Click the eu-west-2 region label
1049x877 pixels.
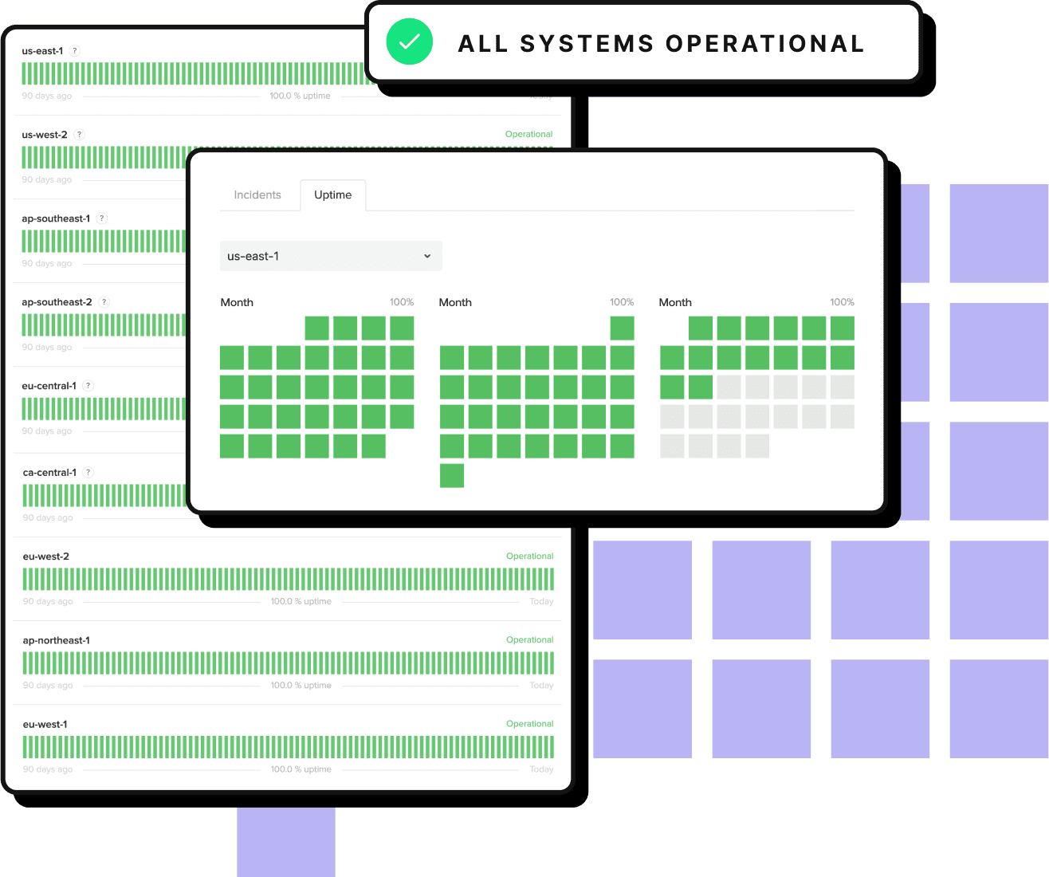[46, 556]
